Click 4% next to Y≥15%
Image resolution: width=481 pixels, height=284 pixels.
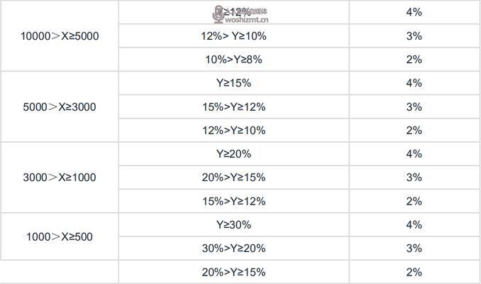[414, 83]
